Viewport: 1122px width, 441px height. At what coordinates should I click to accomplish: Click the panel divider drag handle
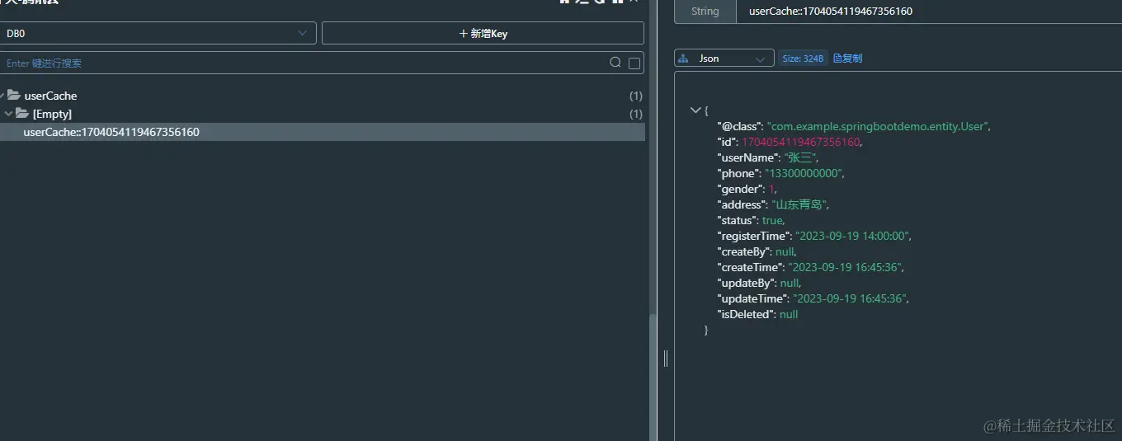tap(666, 358)
